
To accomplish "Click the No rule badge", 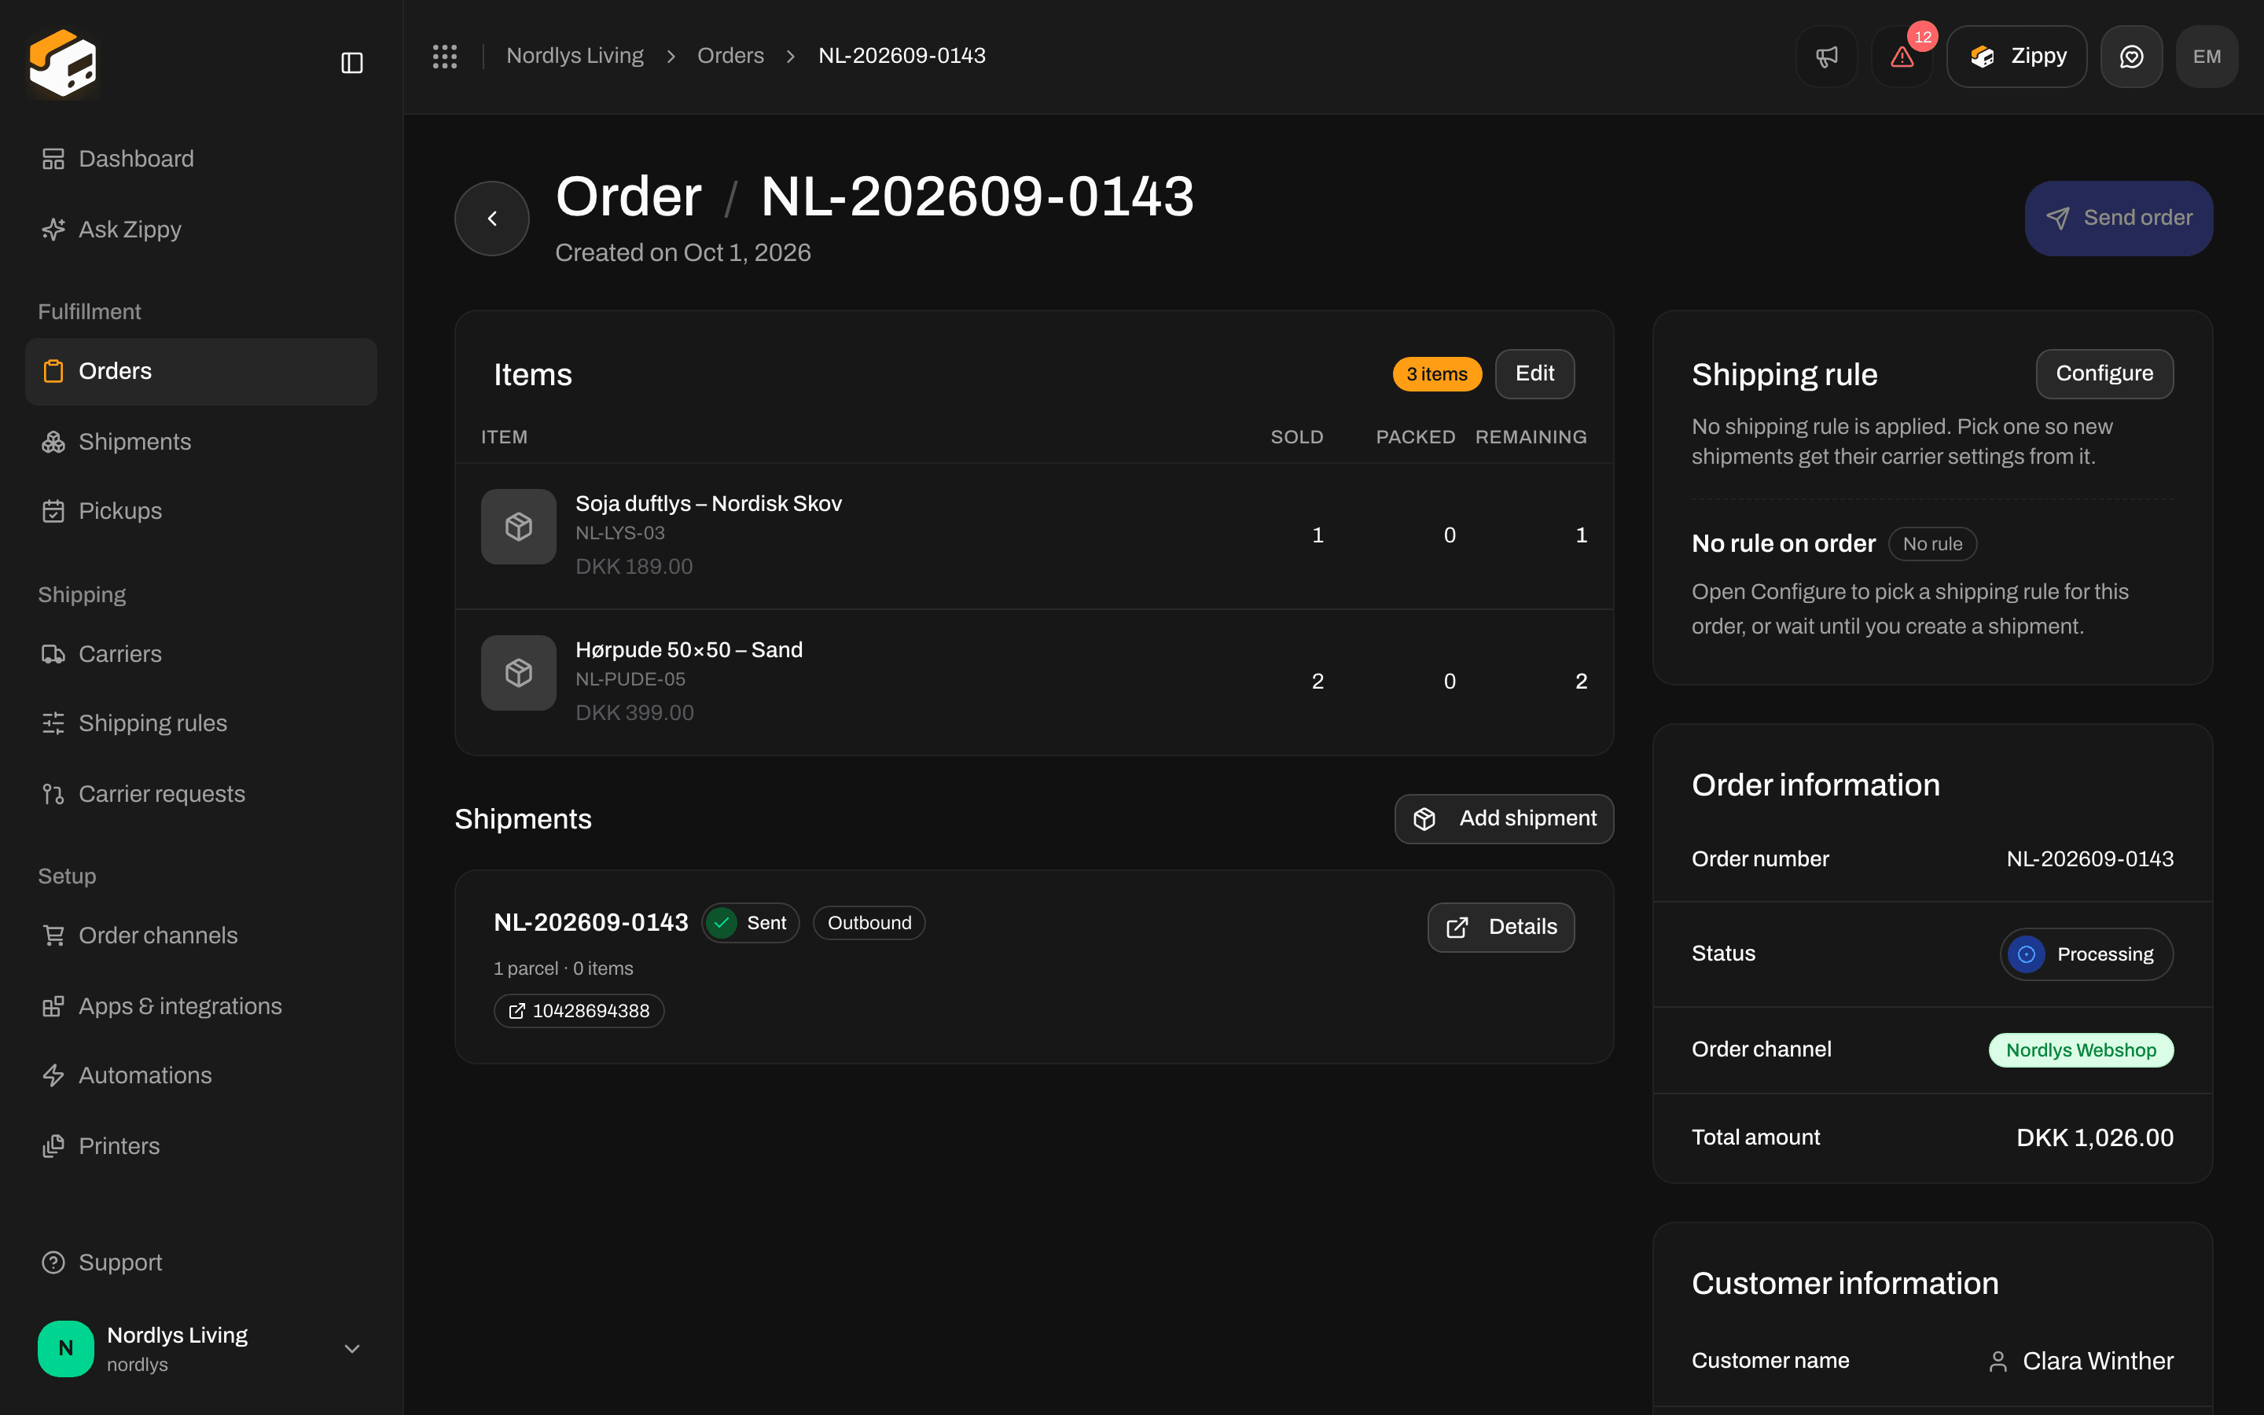I will point(1932,544).
